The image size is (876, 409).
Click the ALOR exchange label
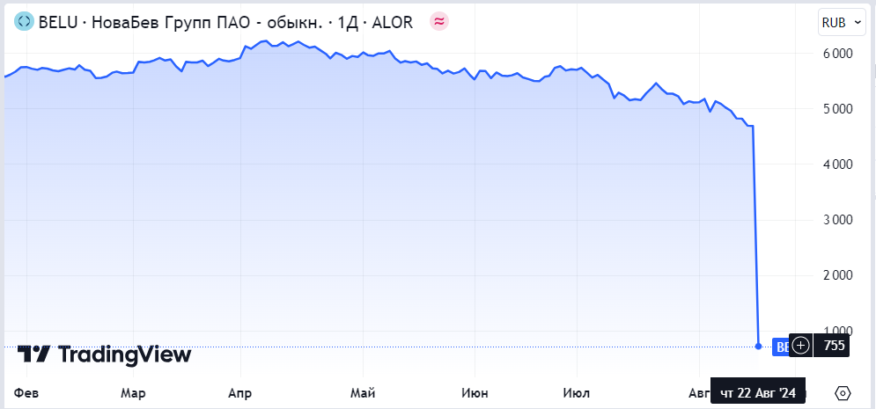tap(393, 23)
